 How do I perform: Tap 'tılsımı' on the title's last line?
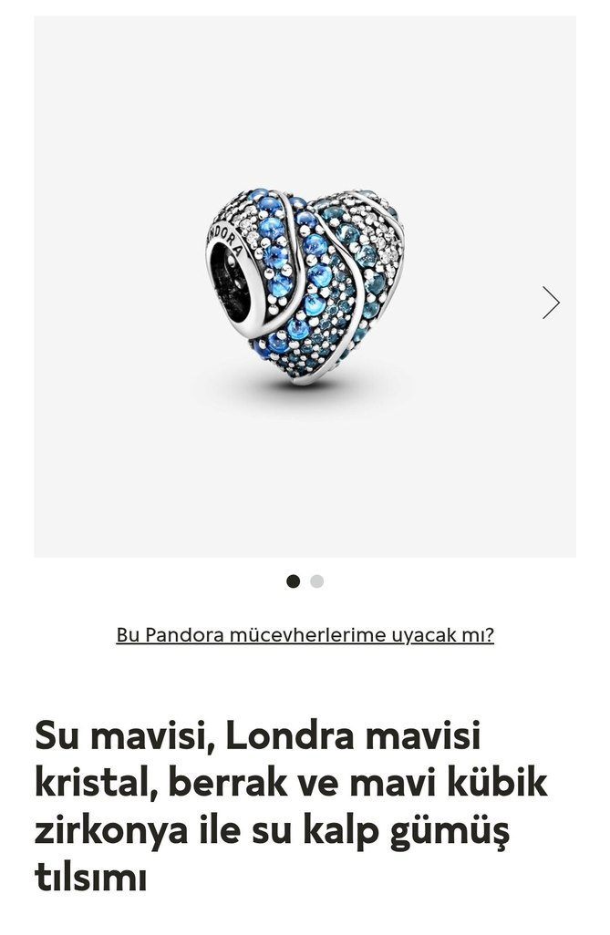point(90,878)
